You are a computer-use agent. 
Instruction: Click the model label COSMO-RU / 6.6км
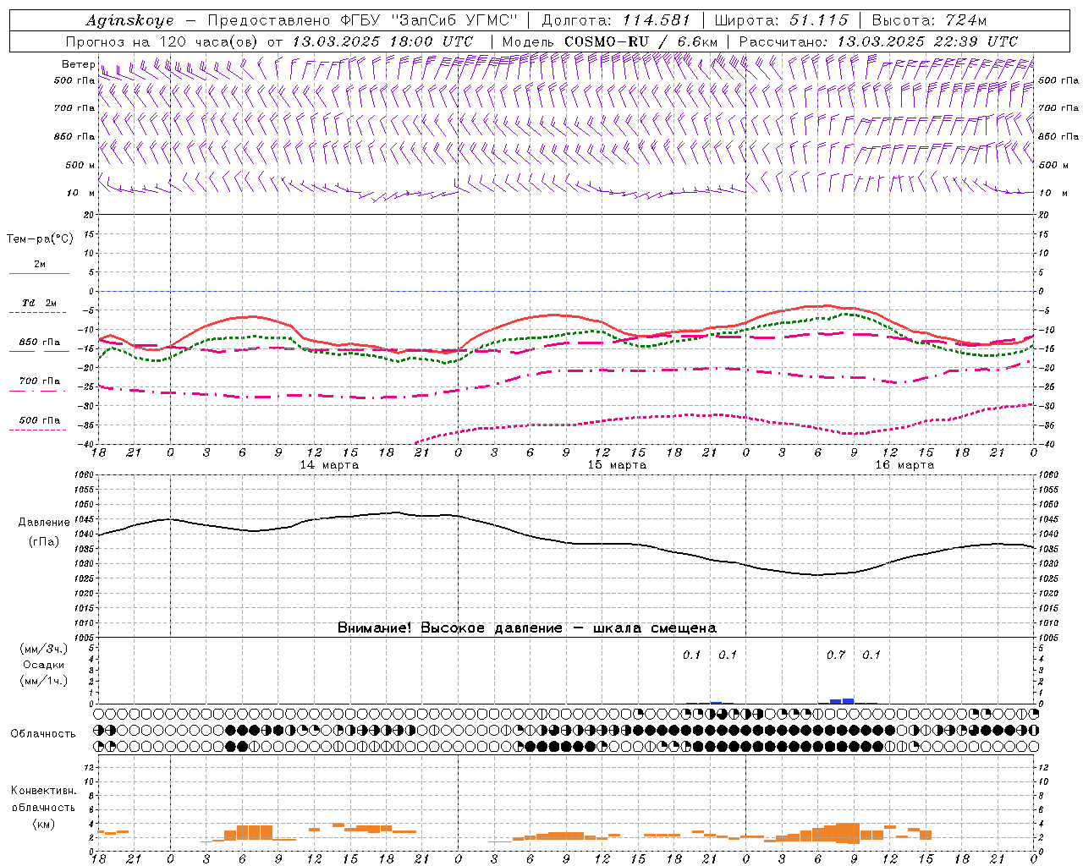click(x=640, y=41)
